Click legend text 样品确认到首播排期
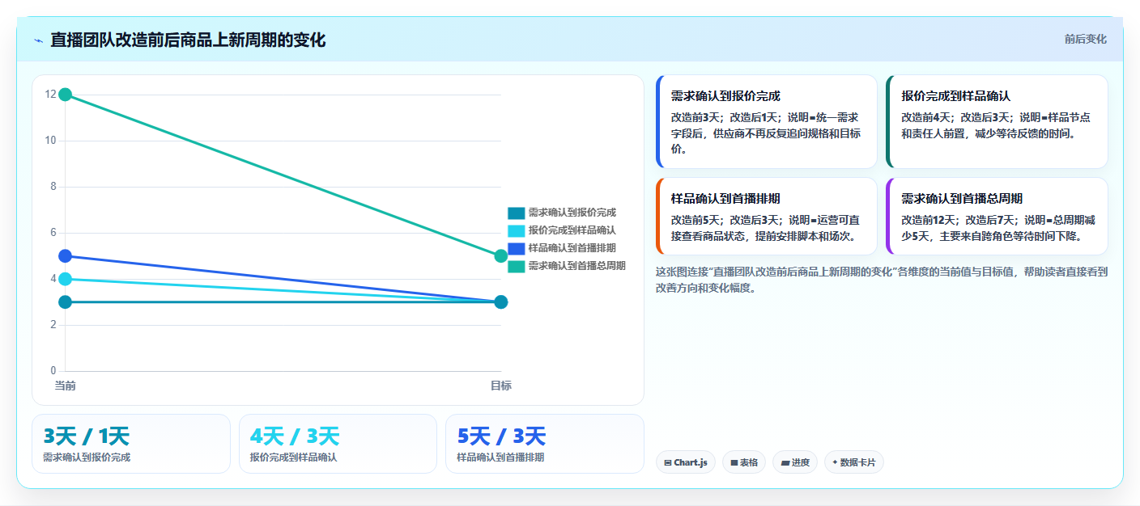The width and height of the screenshot is (1140, 506). [x=572, y=248]
